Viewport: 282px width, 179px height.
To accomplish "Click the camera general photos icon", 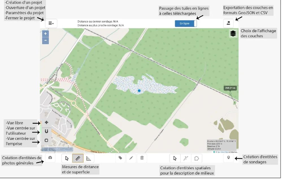I will 50,158.
